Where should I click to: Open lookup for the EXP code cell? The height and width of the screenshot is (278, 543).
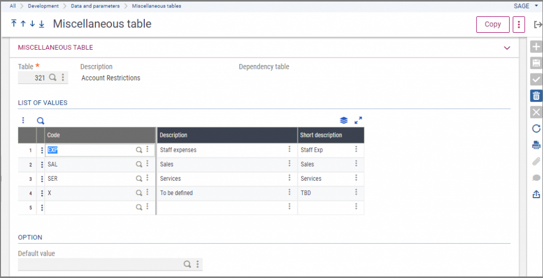click(139, 150)
